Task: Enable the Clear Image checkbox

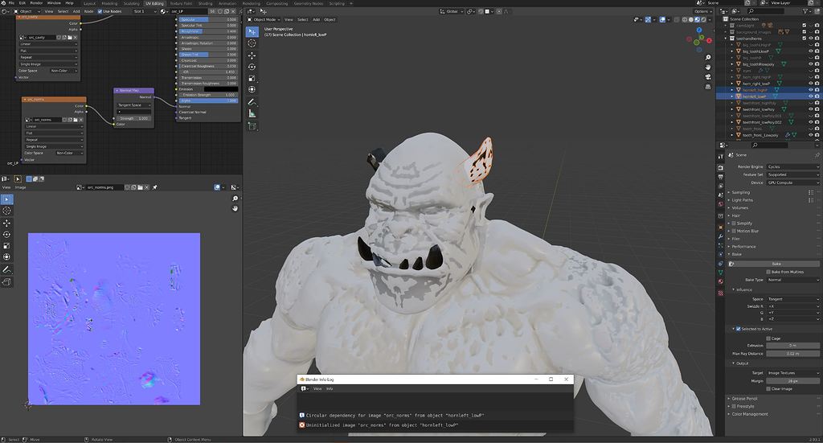Action: point(768,388)
